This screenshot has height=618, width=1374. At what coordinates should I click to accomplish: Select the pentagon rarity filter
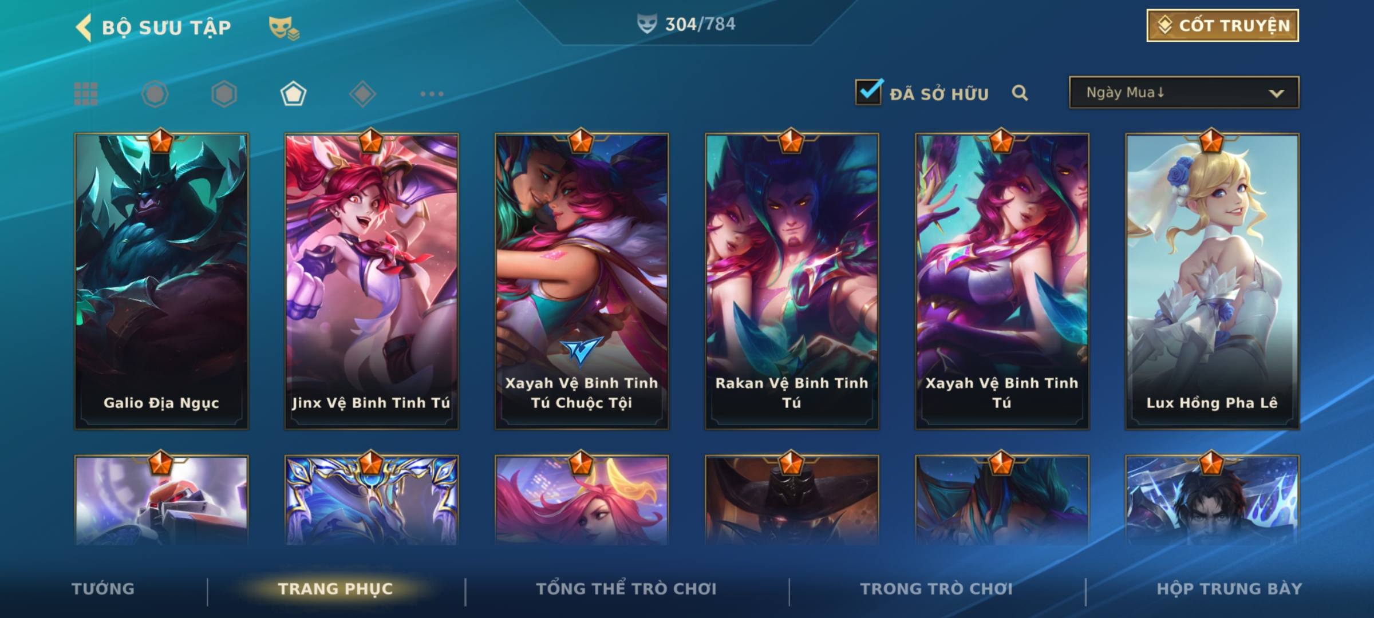click(x=293, y=94)
